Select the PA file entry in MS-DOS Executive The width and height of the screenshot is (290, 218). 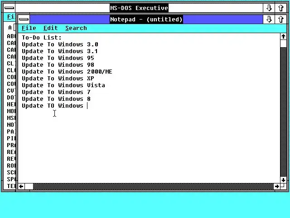(11, 131)
